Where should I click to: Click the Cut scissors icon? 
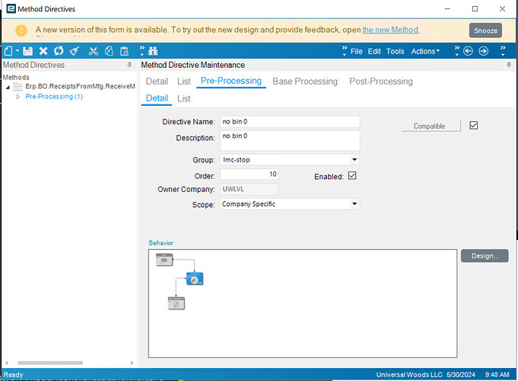tap(93, 51)
